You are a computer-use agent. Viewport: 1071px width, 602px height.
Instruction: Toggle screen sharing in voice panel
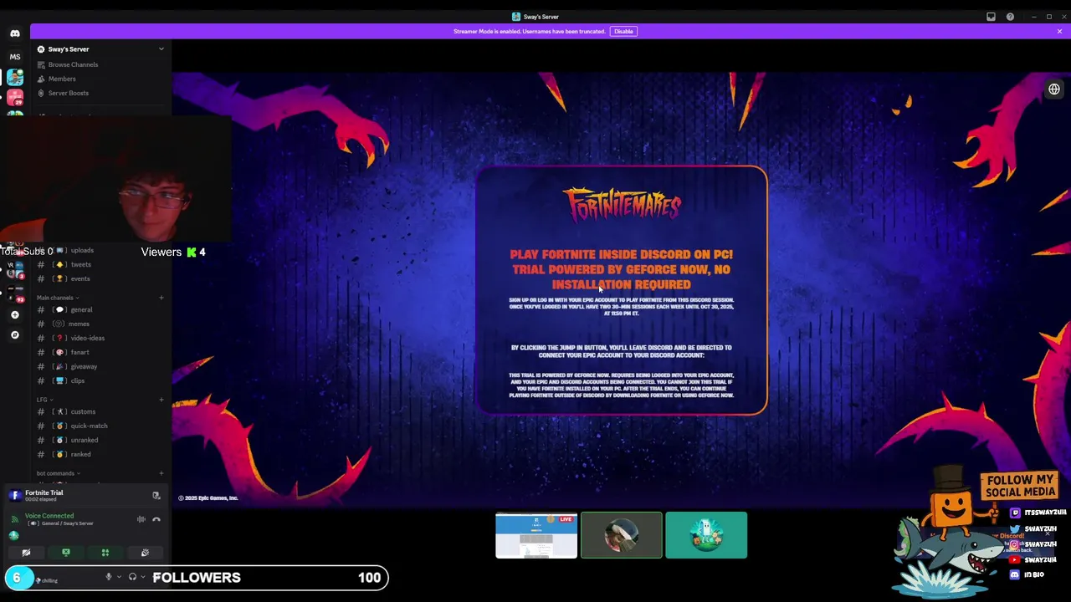coord(66,553)
